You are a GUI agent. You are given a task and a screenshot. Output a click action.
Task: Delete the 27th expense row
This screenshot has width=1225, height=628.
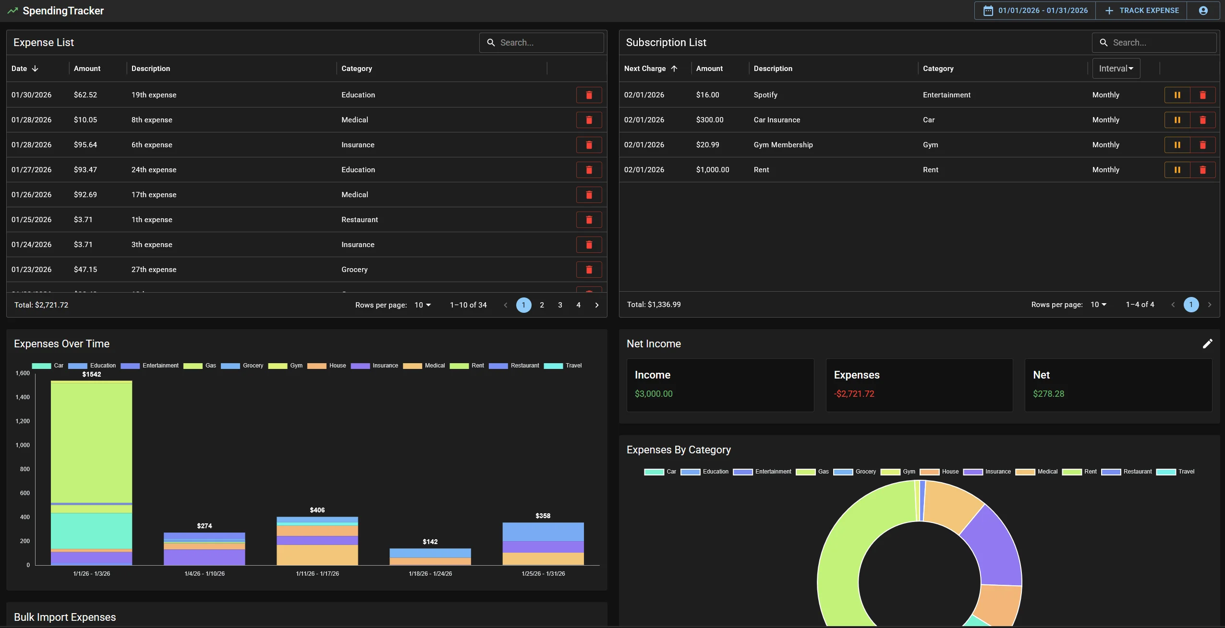(589, 270)
